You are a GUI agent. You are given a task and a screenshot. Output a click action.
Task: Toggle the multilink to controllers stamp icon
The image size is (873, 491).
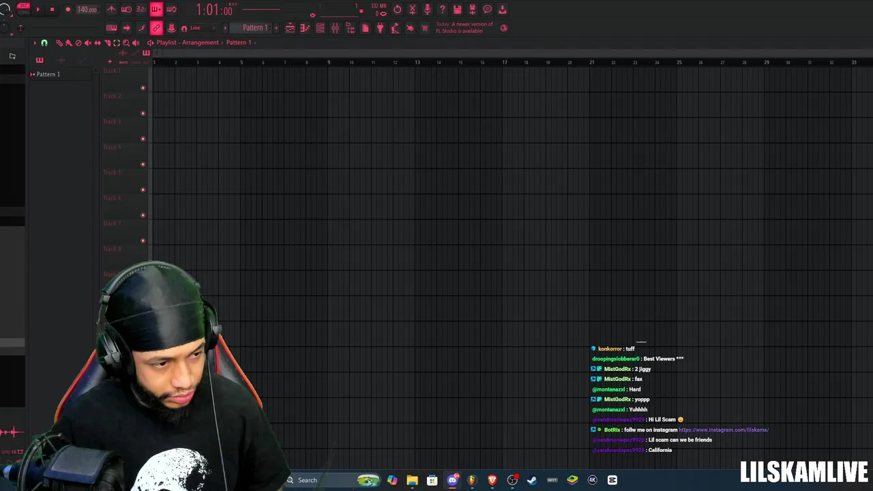(x=171, y=28)
